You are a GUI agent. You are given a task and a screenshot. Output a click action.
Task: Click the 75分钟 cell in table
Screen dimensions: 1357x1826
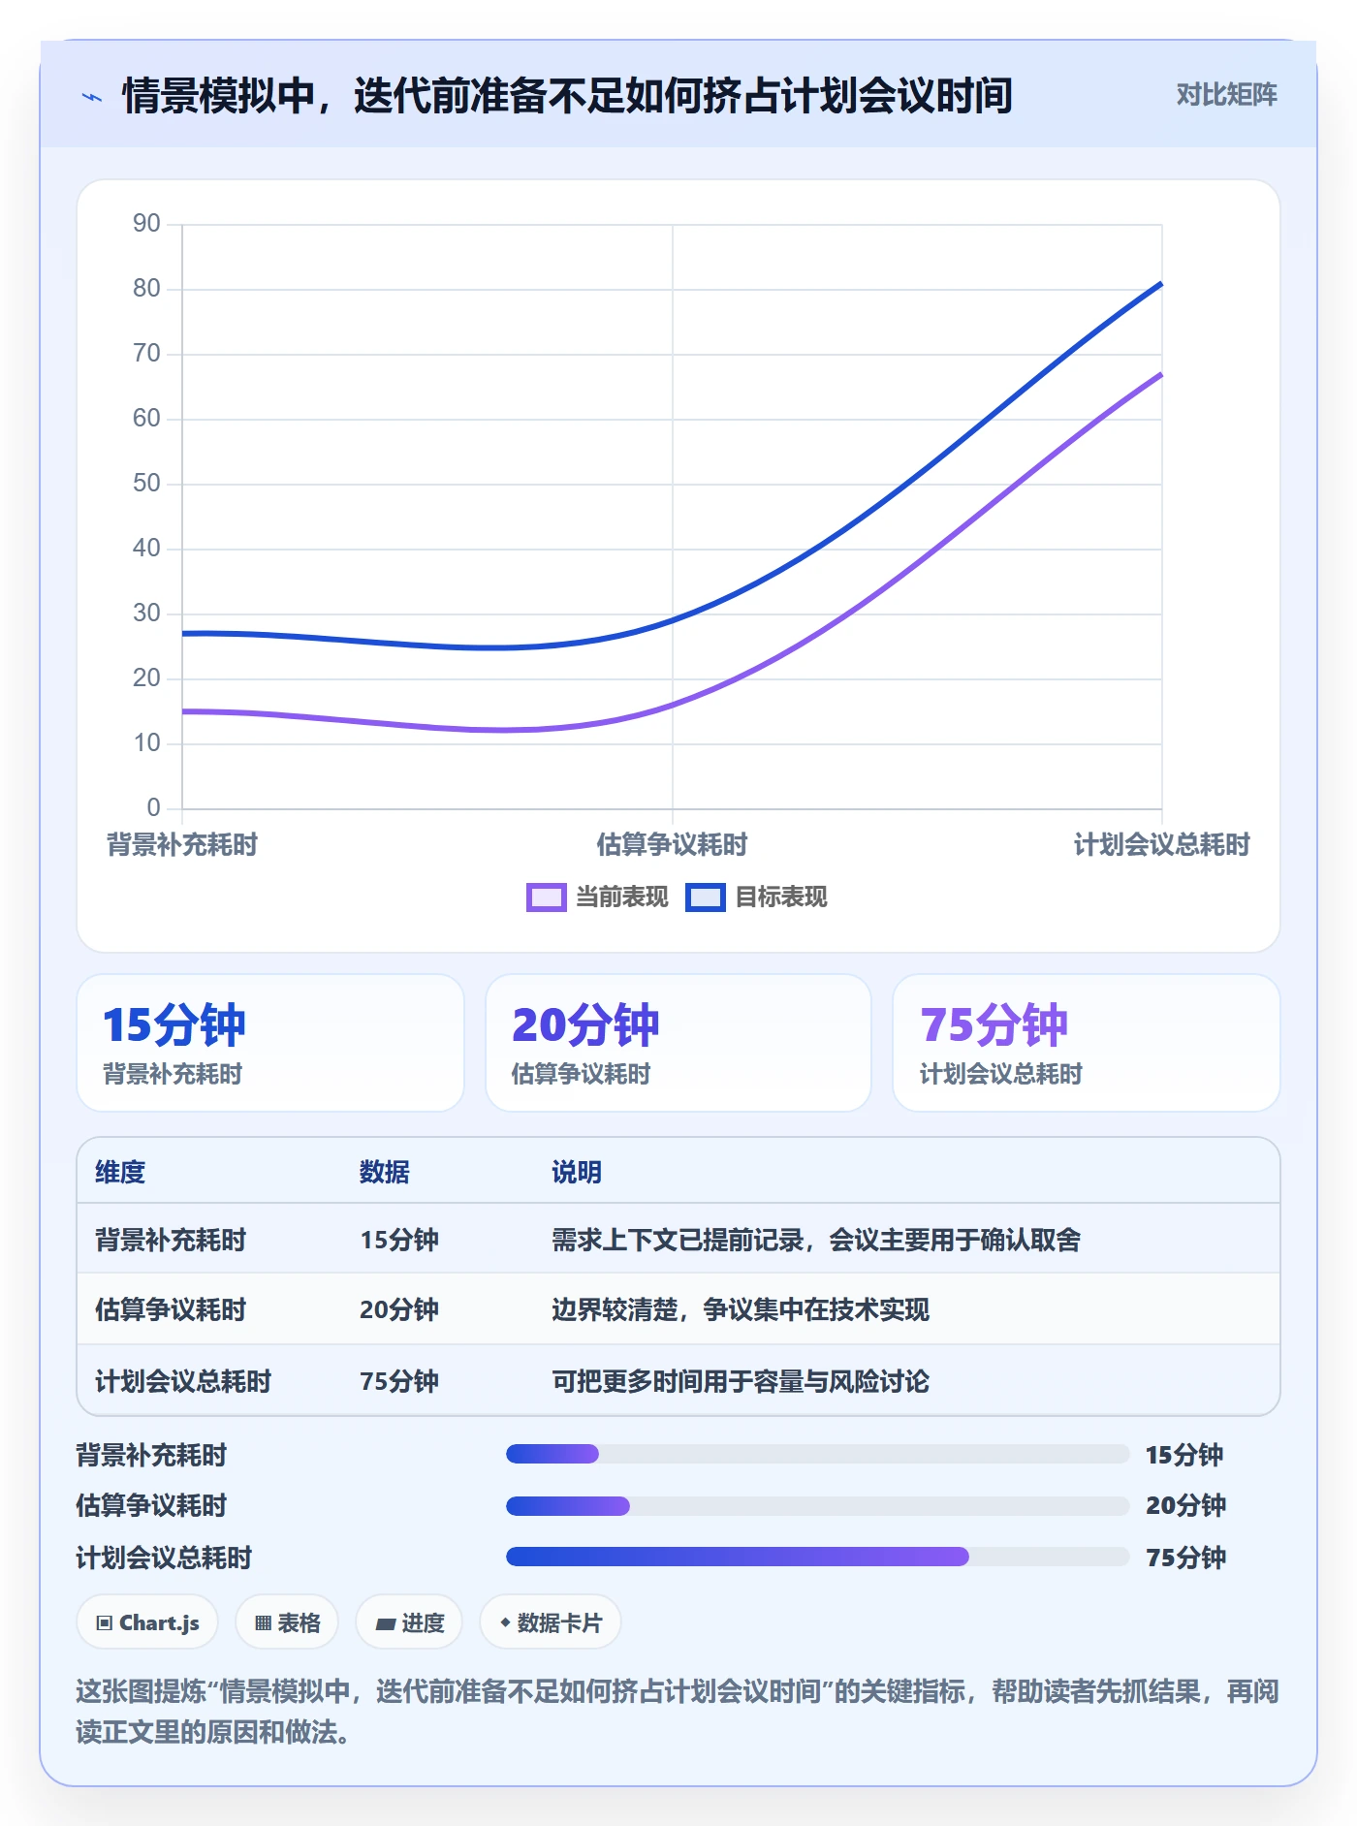pyautogui.click(x=399, y=1382)
